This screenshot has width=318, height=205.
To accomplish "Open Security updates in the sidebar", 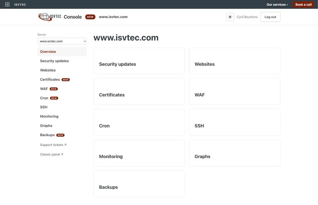I will 62,61.
